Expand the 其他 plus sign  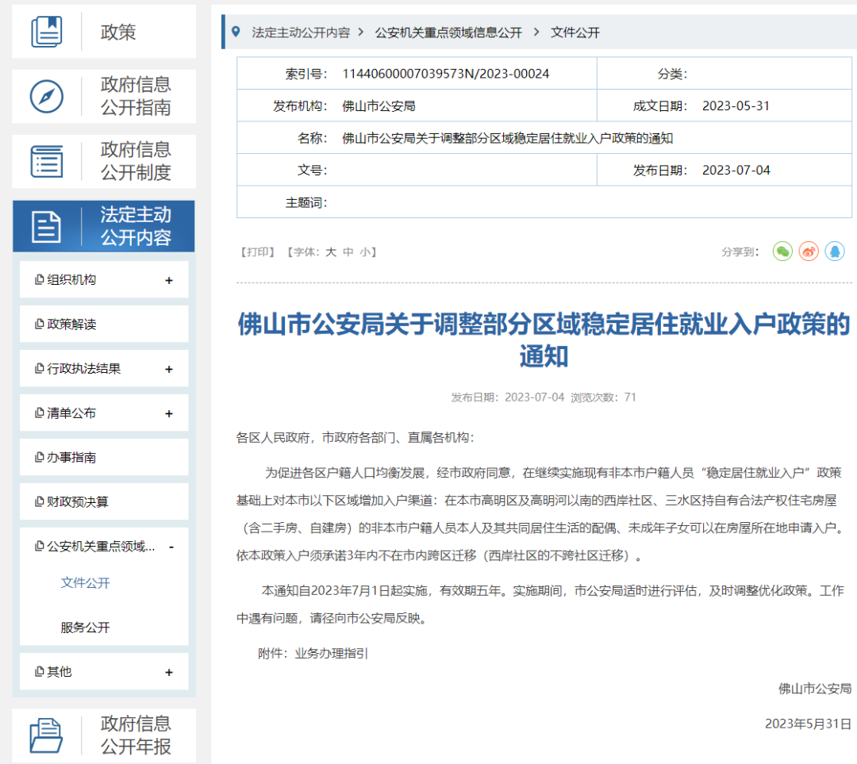169,672
